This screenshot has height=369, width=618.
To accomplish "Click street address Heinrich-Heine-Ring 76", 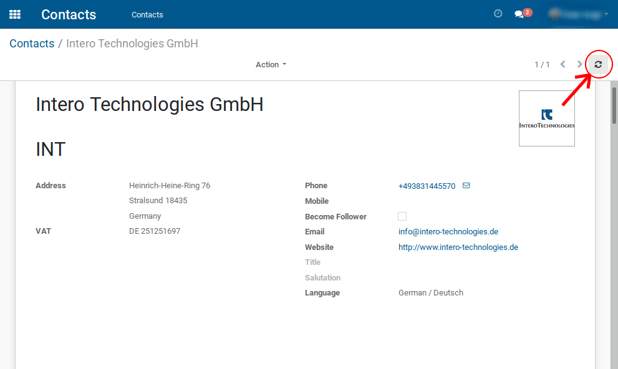I will click(x=170, y=186).
